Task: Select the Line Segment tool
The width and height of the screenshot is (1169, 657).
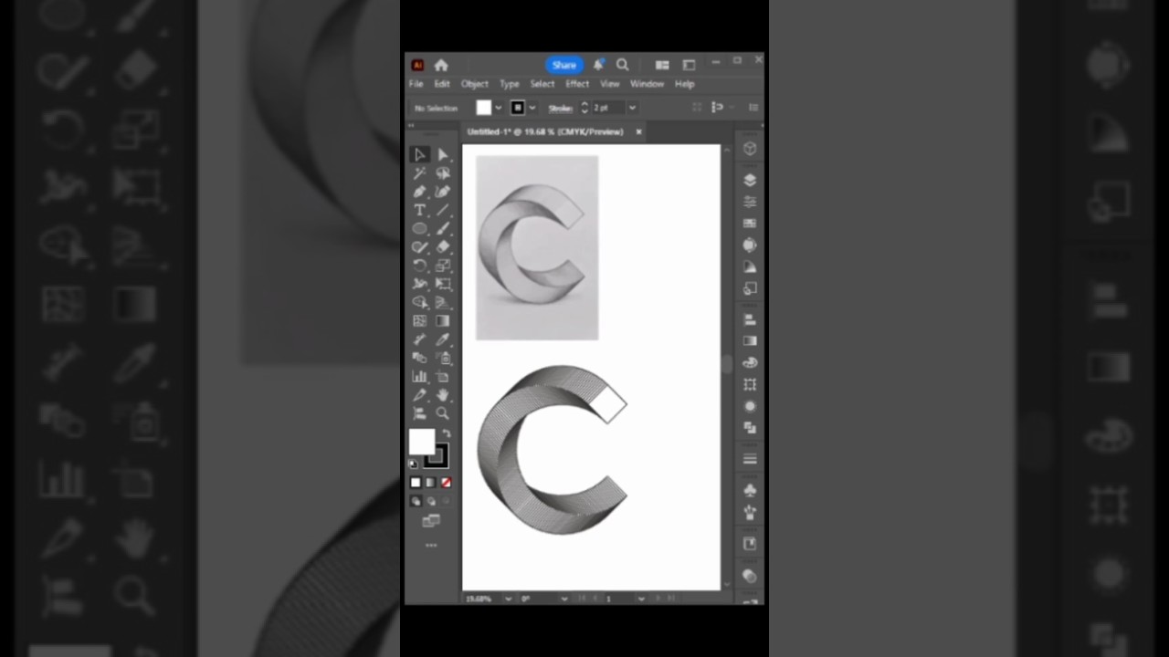Action: click(443, 210)
